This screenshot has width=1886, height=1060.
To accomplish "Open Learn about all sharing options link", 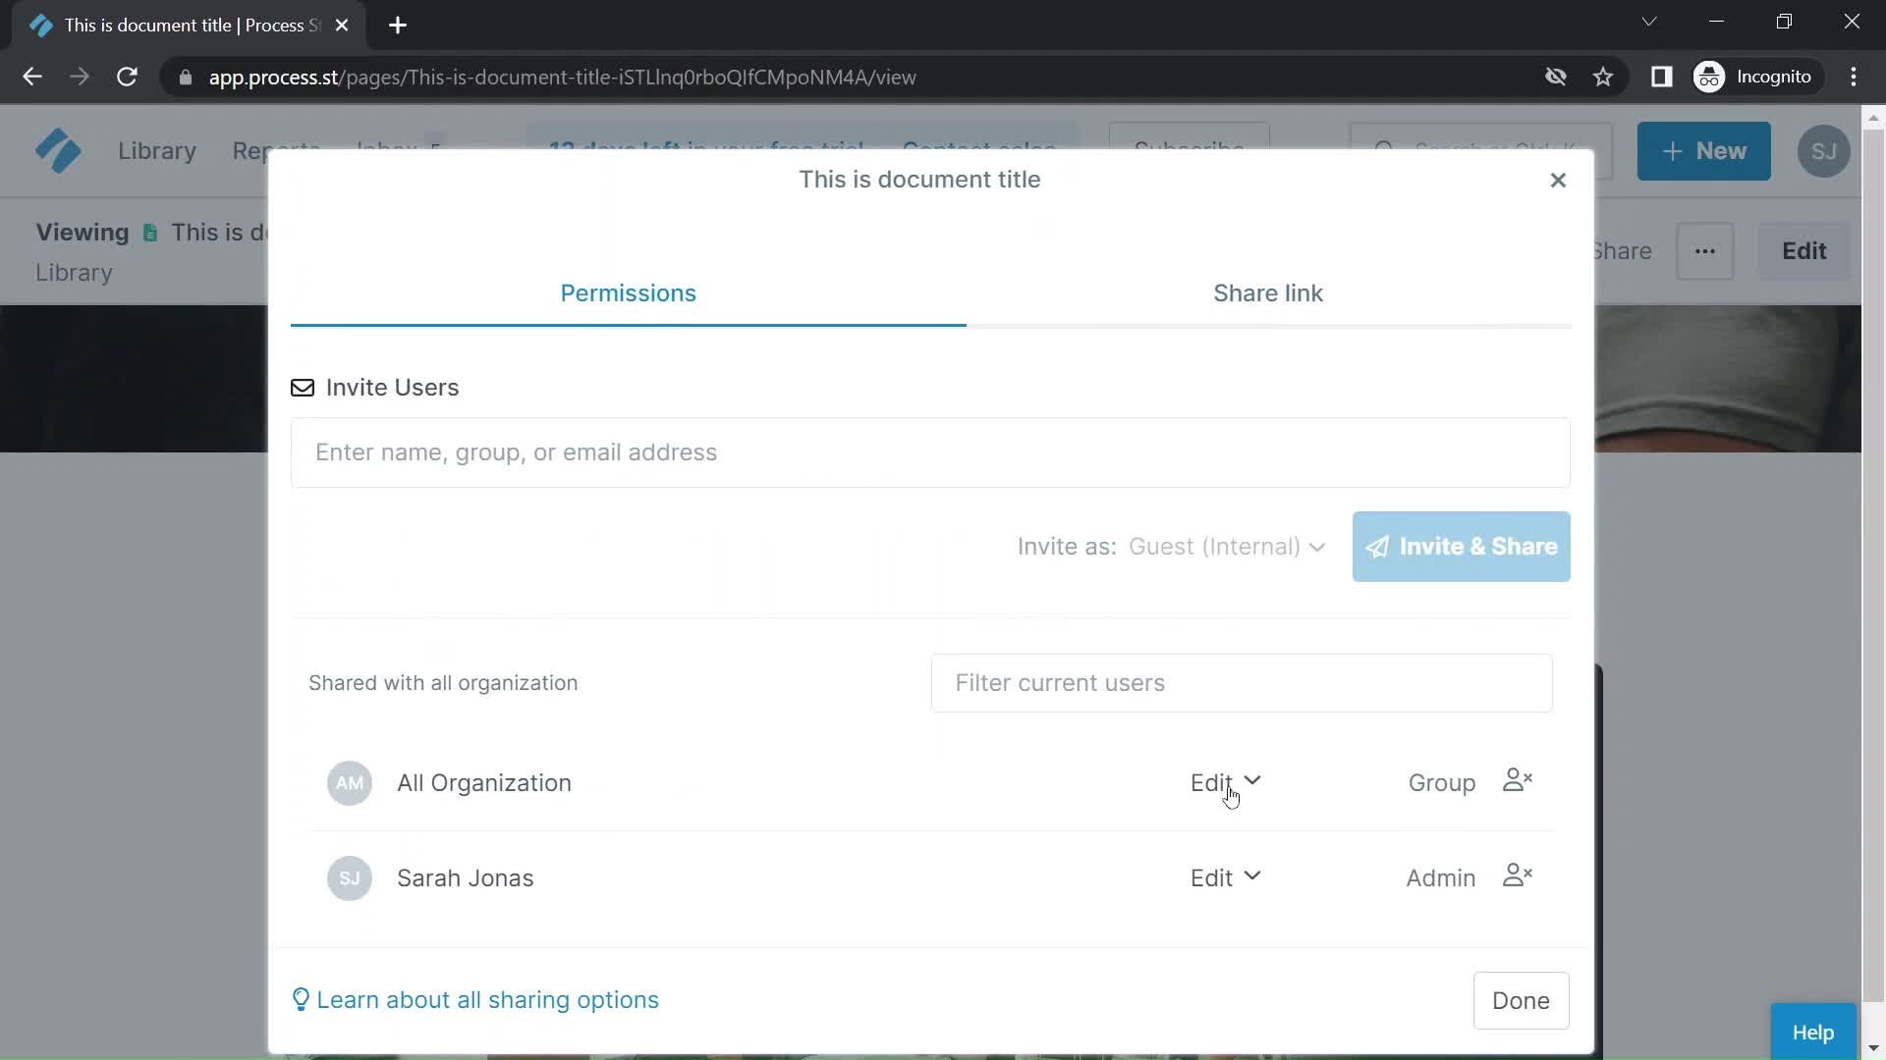I will [x=475, y=999].
